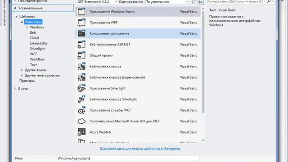Select 'Получить пакет Microsoft Azure SDK' row
The height and width of the screenshot is (162, 288).
tap(138, 121)
